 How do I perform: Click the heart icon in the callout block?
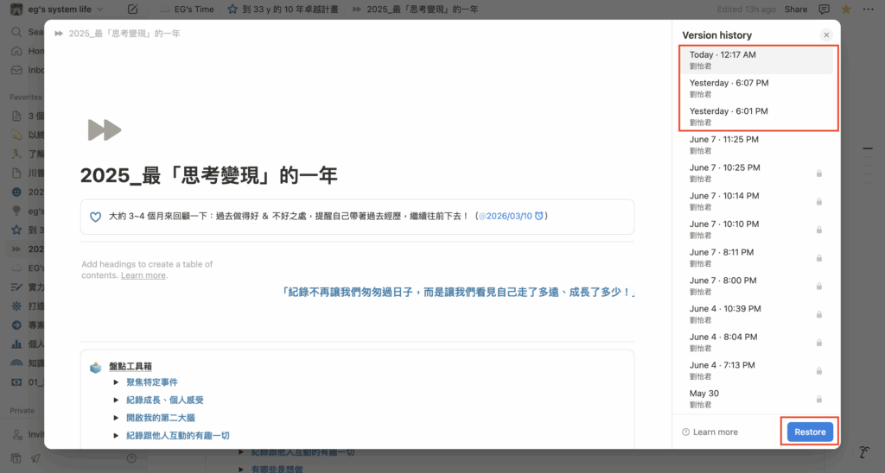pyautogui.click(x=96, y=217)
